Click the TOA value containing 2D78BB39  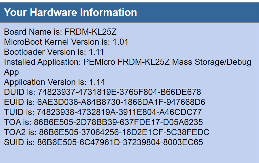pos(118,122)
